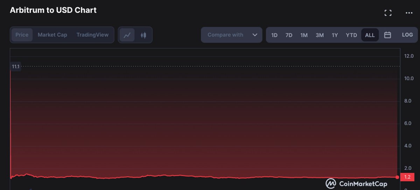
Task: Open the fullscreen chart view icon
Action: tap(388, 13)
